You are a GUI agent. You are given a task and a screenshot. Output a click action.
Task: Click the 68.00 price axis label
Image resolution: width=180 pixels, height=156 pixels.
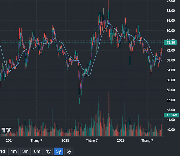click(x=171, y=60)
